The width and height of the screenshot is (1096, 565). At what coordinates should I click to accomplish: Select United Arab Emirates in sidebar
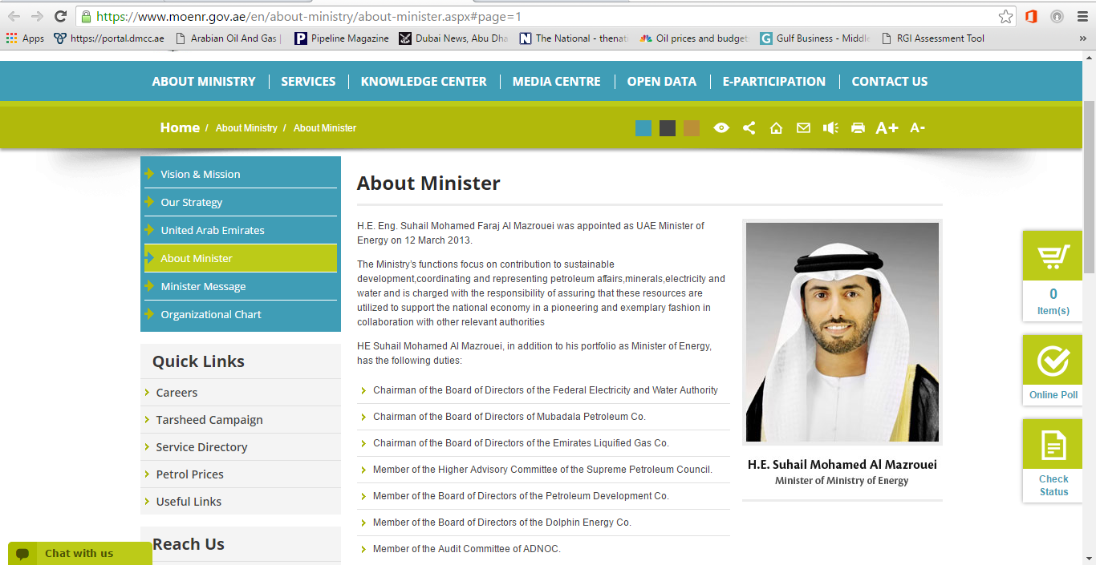241,230
